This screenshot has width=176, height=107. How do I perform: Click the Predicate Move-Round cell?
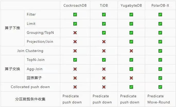coord(159,99)
